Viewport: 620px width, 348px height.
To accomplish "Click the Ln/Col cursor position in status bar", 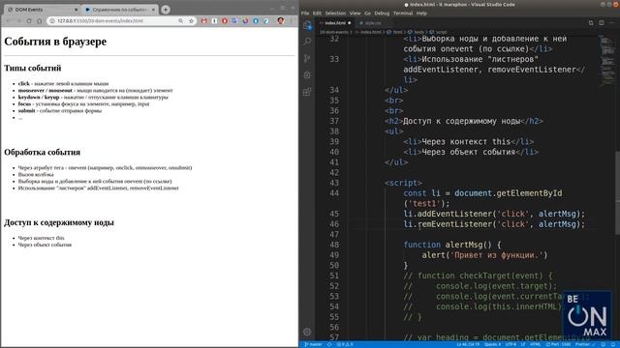I will [468, 344].
